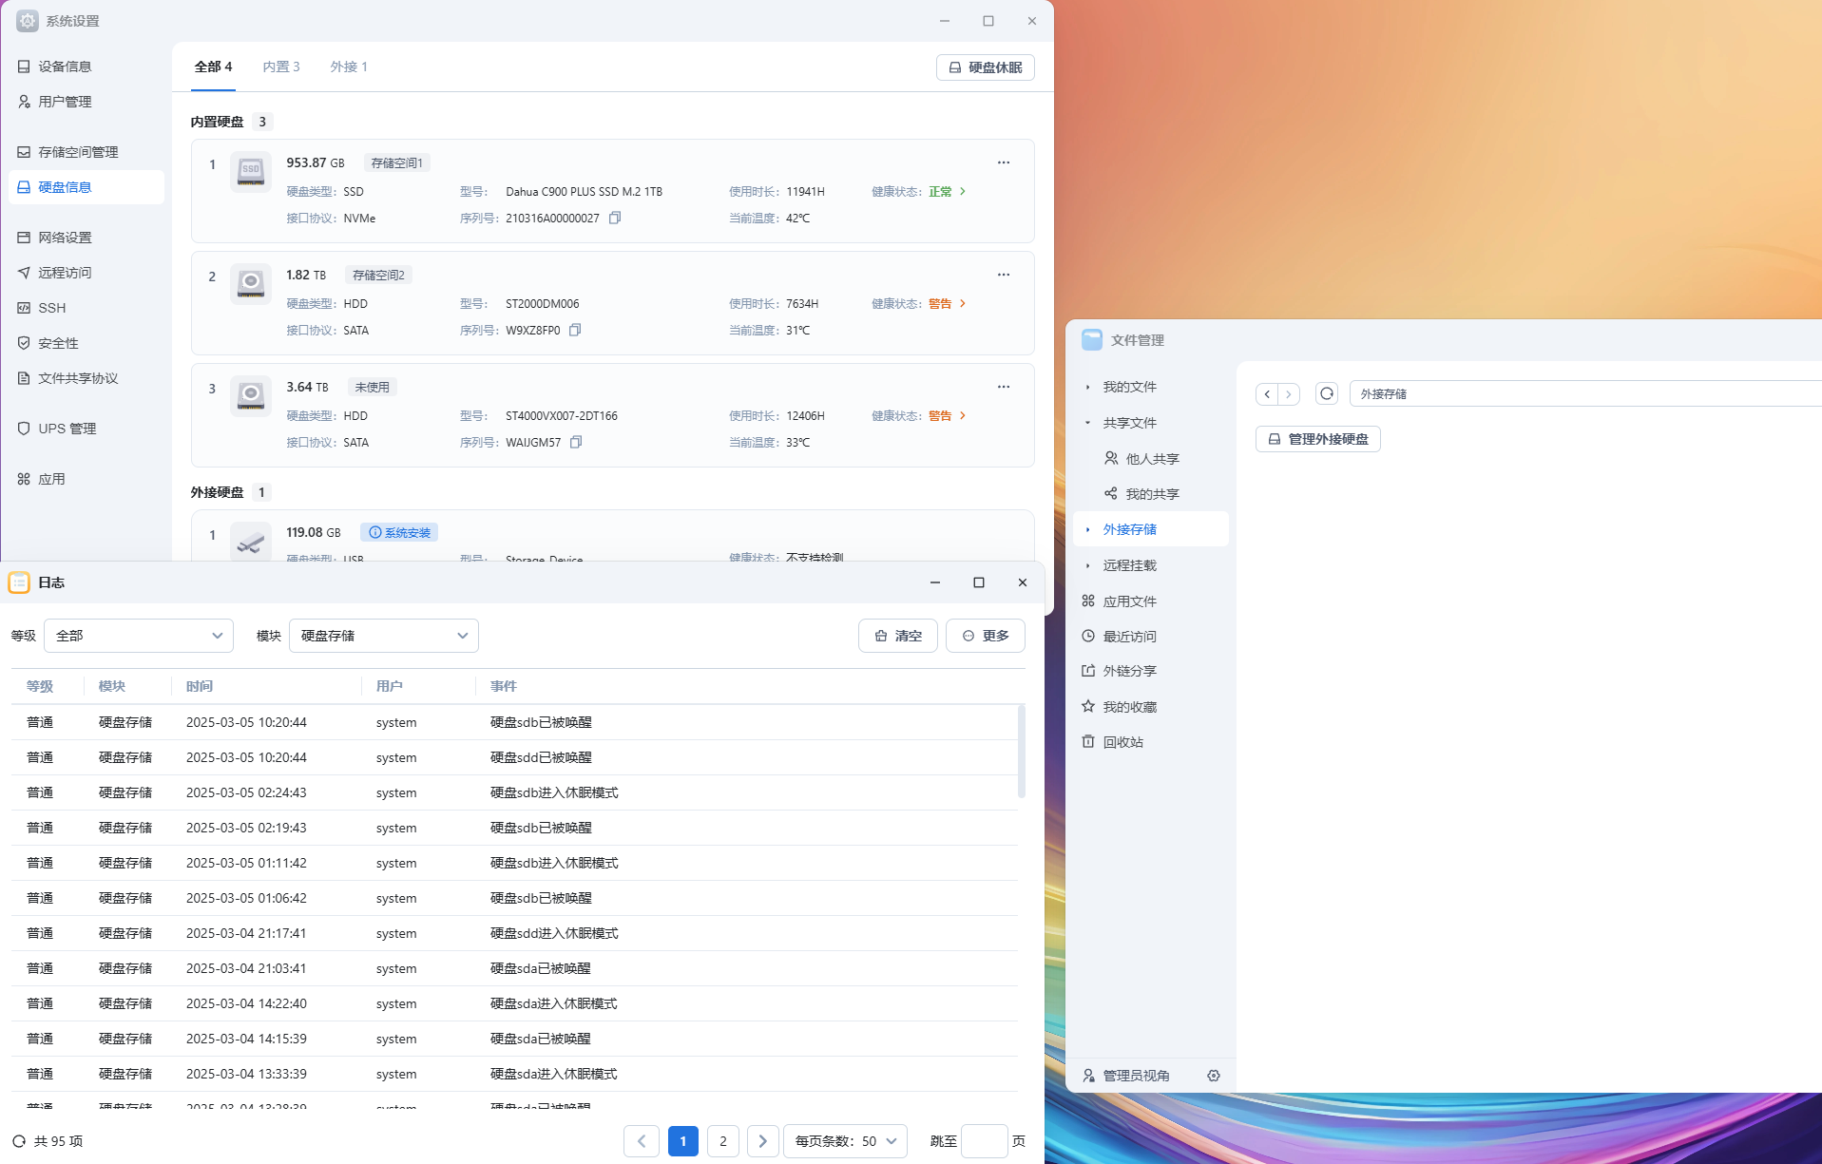This screenshot has height=1164, width=1822.
Task: Open more options for the 1.82 TB disk
Action: coord(1004,275)
